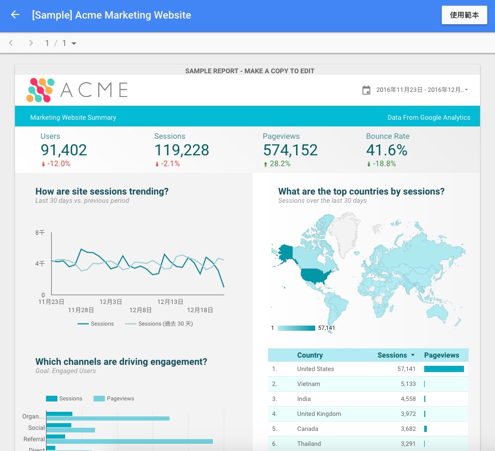Toggle the Sessions (過去 30 天) legend entry
The height and width of the screenshot is (451, 495).
(159, 324)
